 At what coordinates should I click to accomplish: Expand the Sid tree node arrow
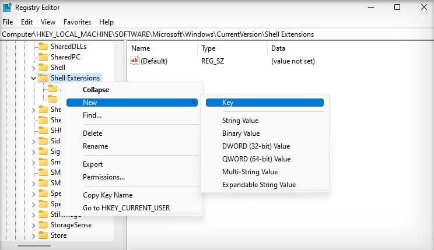pyautogui.click(x=33, y=142)
